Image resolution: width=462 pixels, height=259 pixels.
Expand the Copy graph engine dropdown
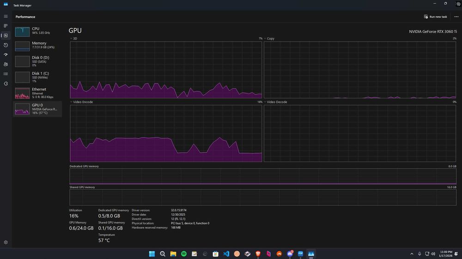[x=268, y=39]
